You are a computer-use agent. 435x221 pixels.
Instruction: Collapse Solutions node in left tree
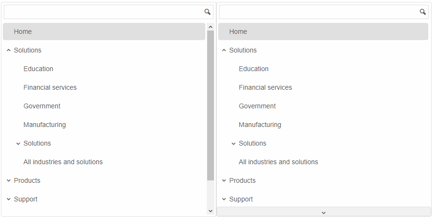(9, 50)
